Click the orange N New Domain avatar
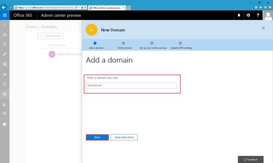The image size is (273, 163). pos(91,30)
